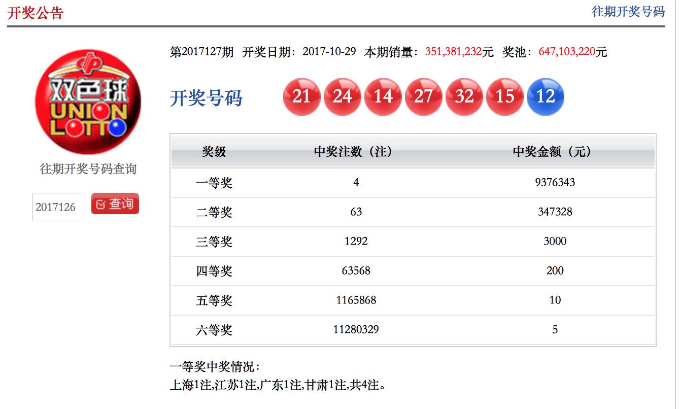Viewport: 680px width, 409px height.
Task: Click the 往期开奖号码查询 label
Action: click(x=88, y=169)
